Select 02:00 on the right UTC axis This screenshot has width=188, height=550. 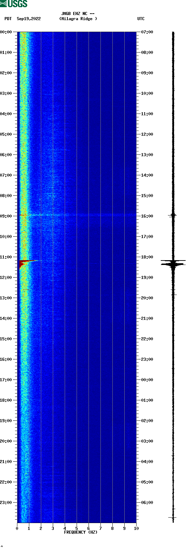click(147, 421)
